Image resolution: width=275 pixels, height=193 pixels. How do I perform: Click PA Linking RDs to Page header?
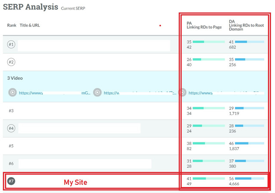(x=204, y=25)
